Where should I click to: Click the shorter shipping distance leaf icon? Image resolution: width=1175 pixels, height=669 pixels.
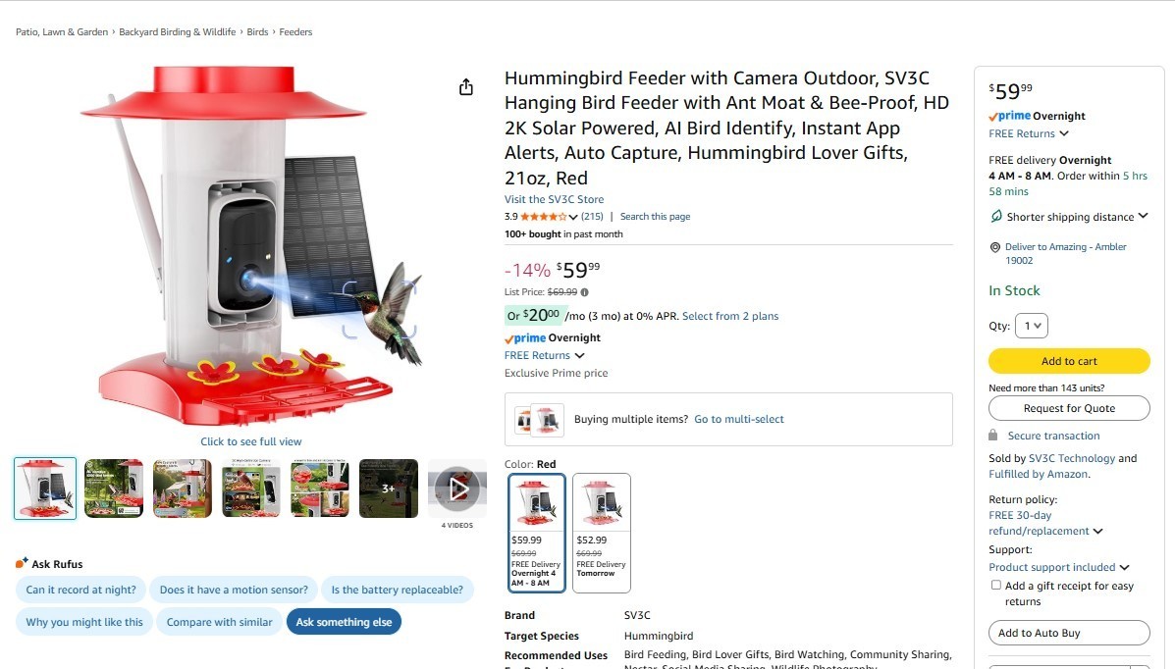[996, 217]
